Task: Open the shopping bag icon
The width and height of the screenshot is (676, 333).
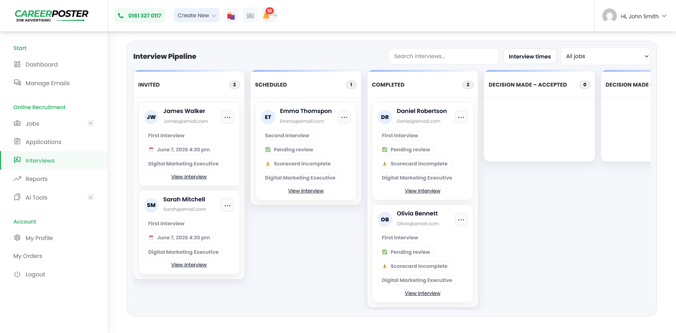Action: [231, 15]
